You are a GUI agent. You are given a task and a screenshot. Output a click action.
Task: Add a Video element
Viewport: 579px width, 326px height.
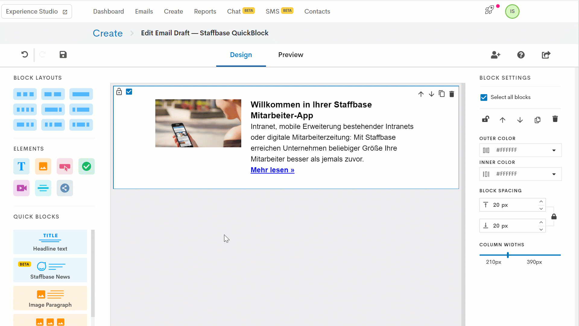21,188
